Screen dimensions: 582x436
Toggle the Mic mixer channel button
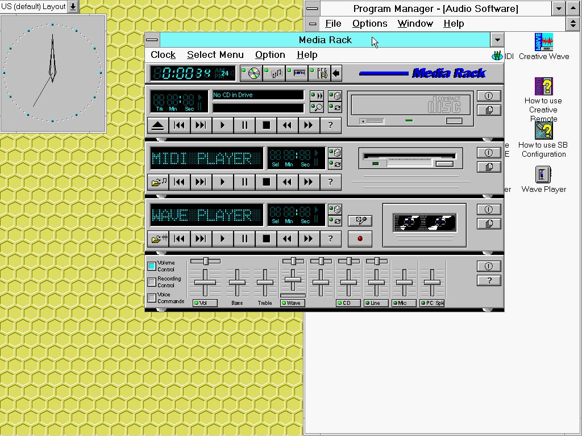(404, 303)
